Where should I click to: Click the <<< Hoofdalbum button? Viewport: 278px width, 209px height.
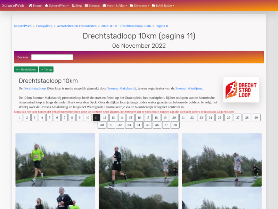click(x=26, y=69)
